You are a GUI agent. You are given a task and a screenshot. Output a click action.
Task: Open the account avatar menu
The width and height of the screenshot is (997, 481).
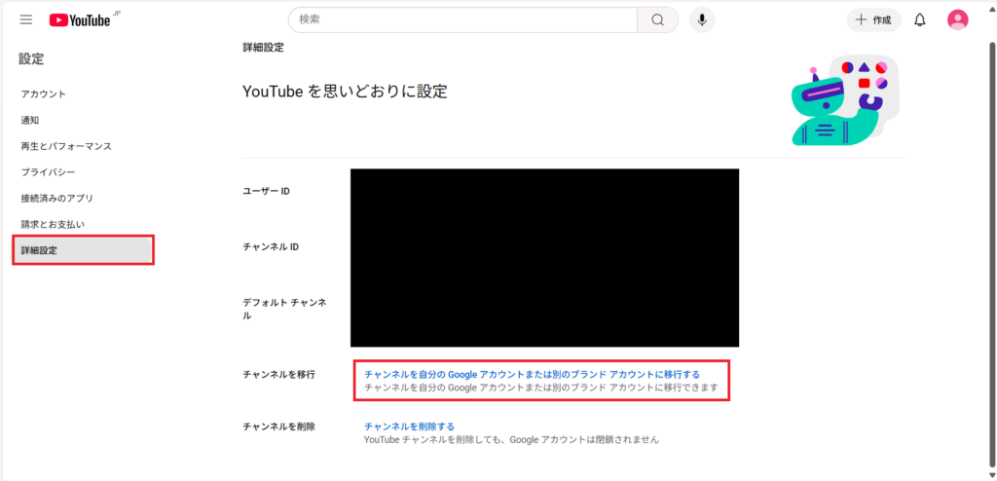point(957,19)
